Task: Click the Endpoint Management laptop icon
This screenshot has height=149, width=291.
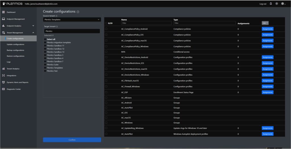Action: [x=3, y=19]
